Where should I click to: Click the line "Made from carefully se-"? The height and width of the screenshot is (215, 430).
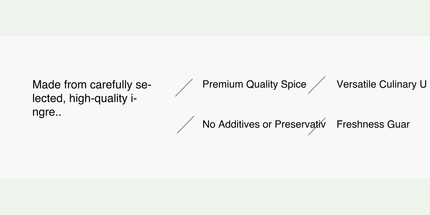coord(92,85)
